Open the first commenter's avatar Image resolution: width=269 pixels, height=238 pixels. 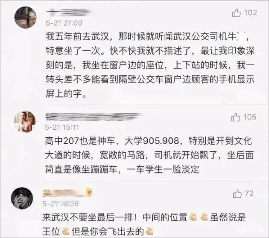[x=25, y=17]
